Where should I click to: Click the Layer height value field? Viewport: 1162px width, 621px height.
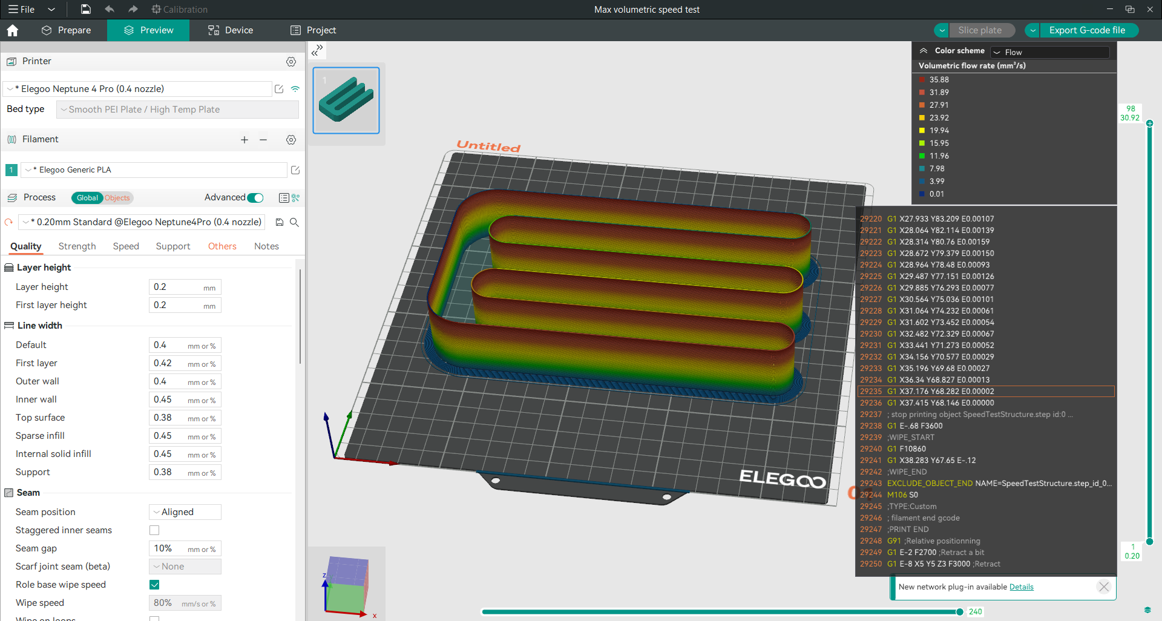pos(185,287)
